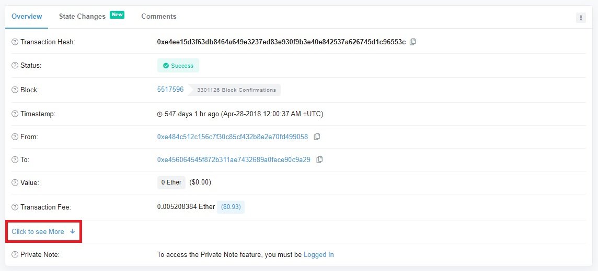Click the Logged In link
This screenshot has height=271, width=598.
click(319, 255)
